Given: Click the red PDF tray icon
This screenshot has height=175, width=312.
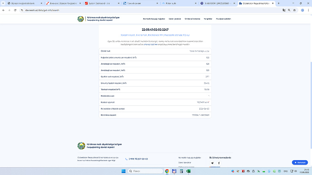Looking at the screenshot, I should (x=243, y=171).
